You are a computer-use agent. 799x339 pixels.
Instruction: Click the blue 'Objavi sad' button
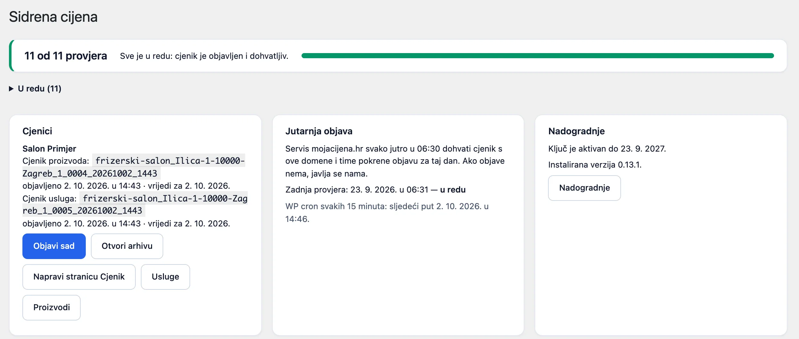coord(54,246)
